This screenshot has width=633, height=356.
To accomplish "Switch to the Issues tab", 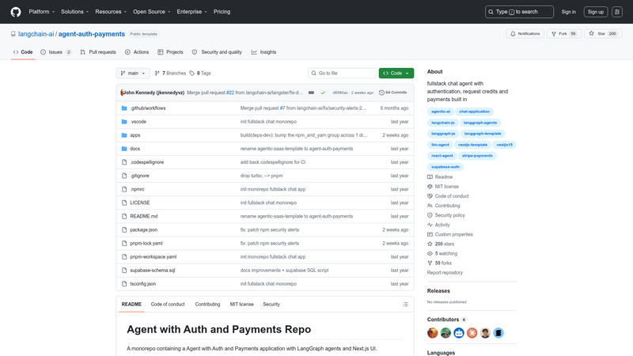I will [55, 52].
